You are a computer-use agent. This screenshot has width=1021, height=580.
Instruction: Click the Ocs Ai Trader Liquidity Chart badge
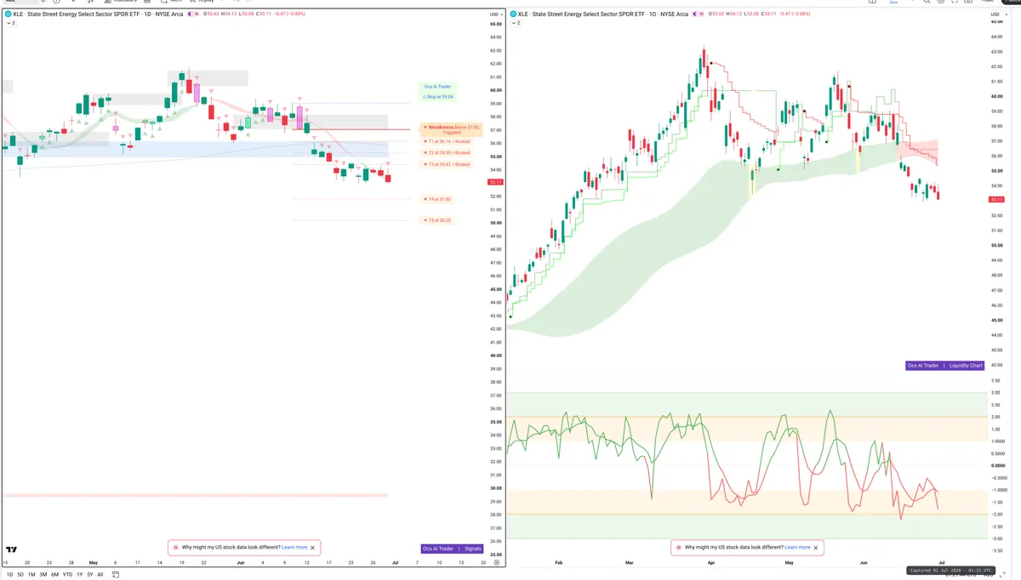coord(946,366)
